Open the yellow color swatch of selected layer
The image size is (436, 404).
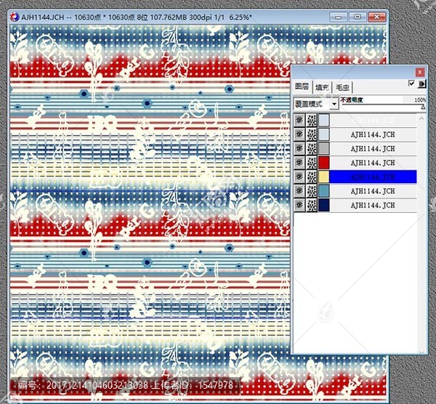click(x=323, y=177)
